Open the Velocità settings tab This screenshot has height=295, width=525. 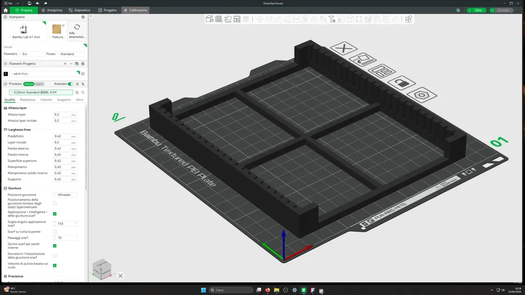46,100
